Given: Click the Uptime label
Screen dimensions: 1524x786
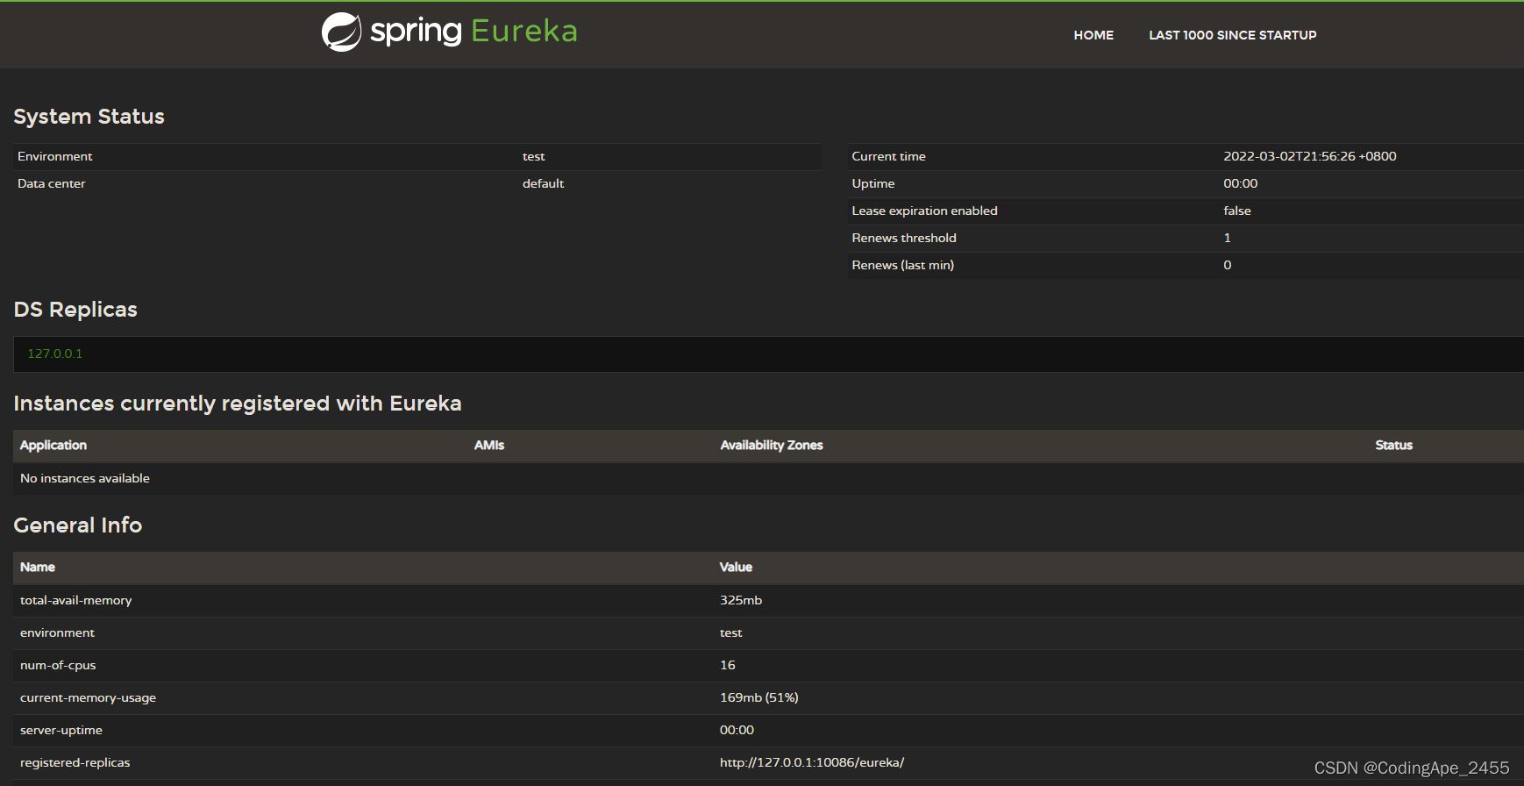Looking at the screenshot, I should point(872,183).
